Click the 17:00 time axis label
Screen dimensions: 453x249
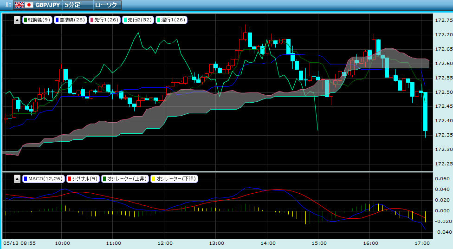click(x=422, y=243)
